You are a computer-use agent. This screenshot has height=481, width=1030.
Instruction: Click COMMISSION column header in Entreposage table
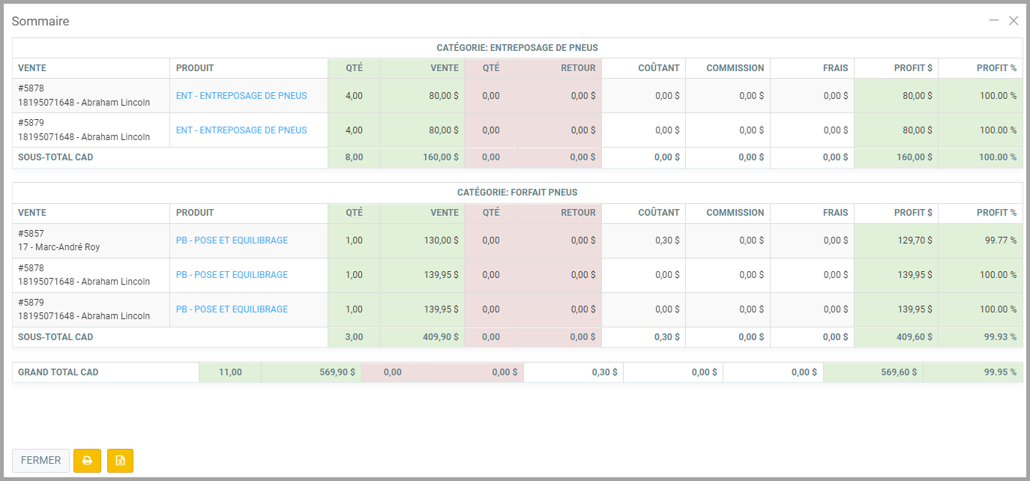coord(735,68)
